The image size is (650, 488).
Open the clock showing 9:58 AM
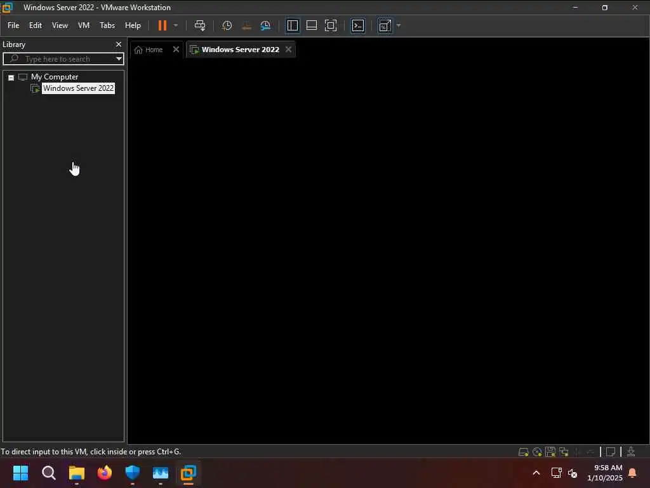tap(605, 473)
